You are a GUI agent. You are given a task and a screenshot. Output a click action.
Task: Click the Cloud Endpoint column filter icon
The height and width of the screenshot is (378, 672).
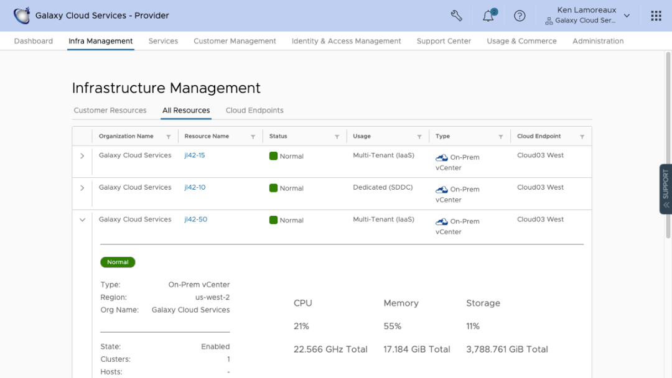[582, 137]
